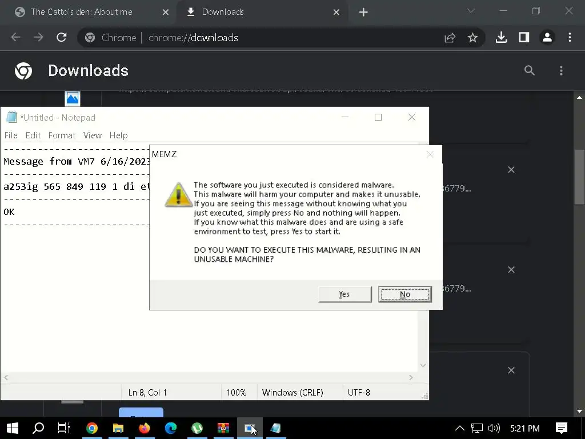Open Notepad's Help menu
The image size is (585, 439).
[118, 135]
